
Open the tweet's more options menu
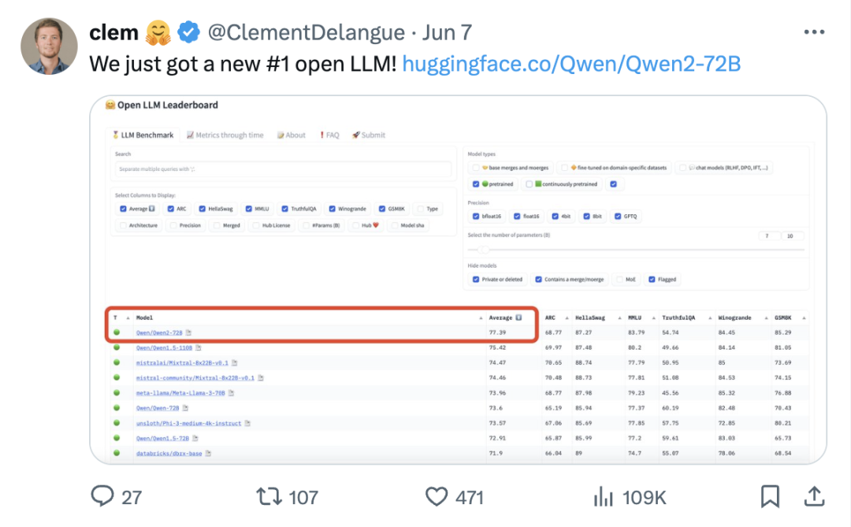pyautogui.click(x=815, y=32)
